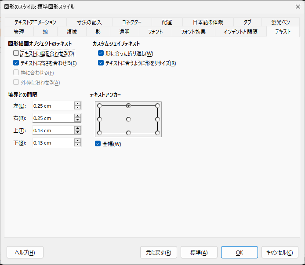Enable テキストに幅を合わせる checkbox
This screenshot has width=305, height=265.
(16, 54)
